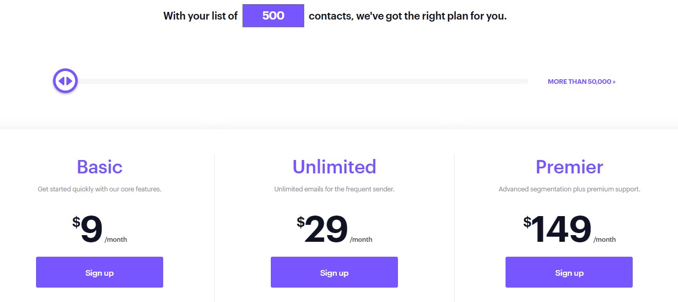The width and height of the screenshot is (678, 302).
Task: Click the "With your list of" text
Action: click(x=200, y=16)
